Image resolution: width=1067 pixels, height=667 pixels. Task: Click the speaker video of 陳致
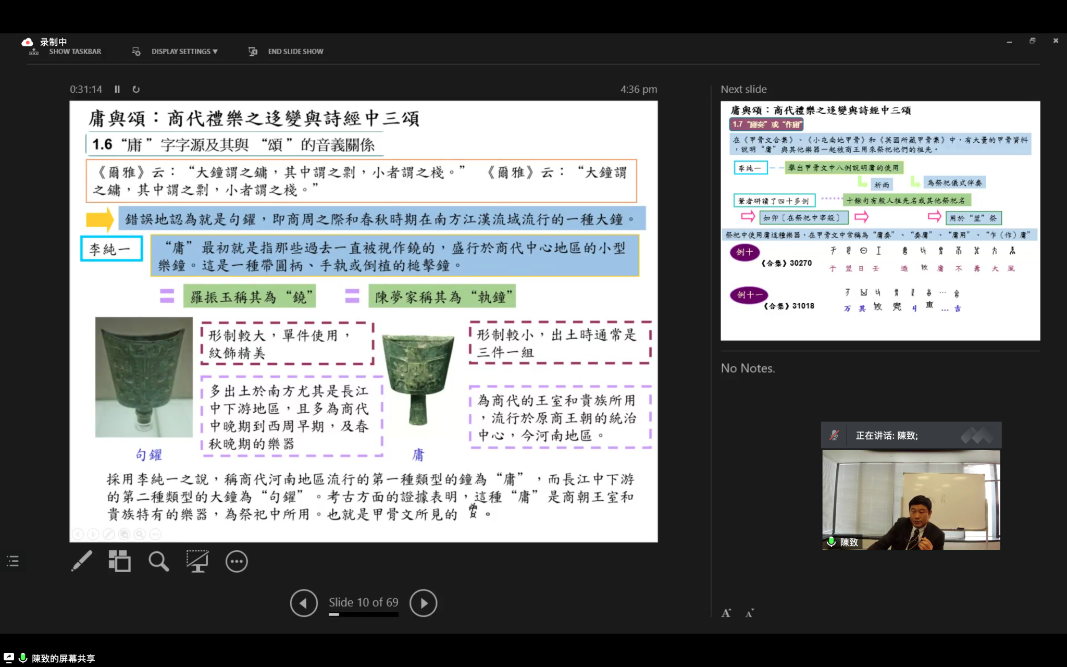tap(911, 499)
